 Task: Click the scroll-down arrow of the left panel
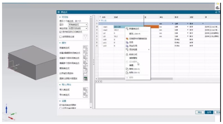(x=91, y=108)
